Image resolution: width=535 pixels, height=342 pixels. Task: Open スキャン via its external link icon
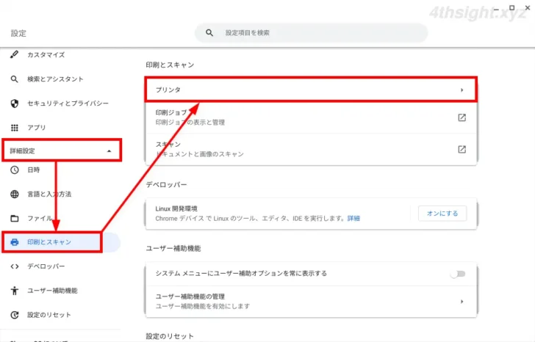point(462,149)
